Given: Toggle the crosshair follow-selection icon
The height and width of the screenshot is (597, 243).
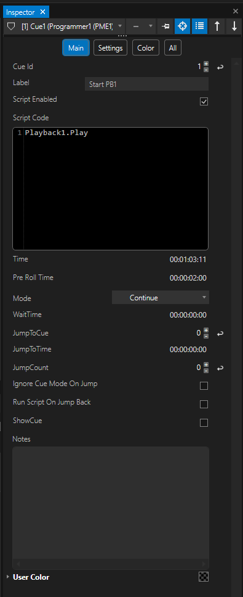Looking at the screenshot, I should pos(182,27).
